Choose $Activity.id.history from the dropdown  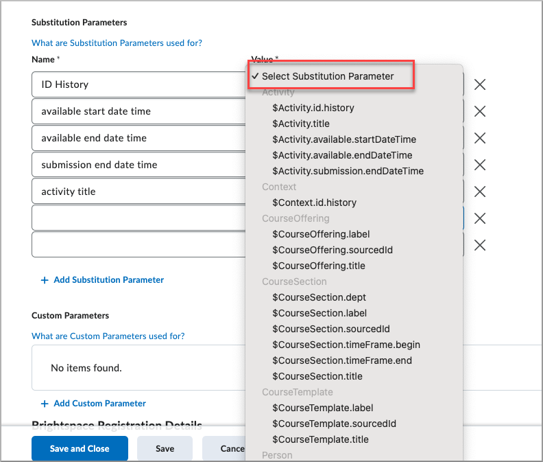click(313, 108)
